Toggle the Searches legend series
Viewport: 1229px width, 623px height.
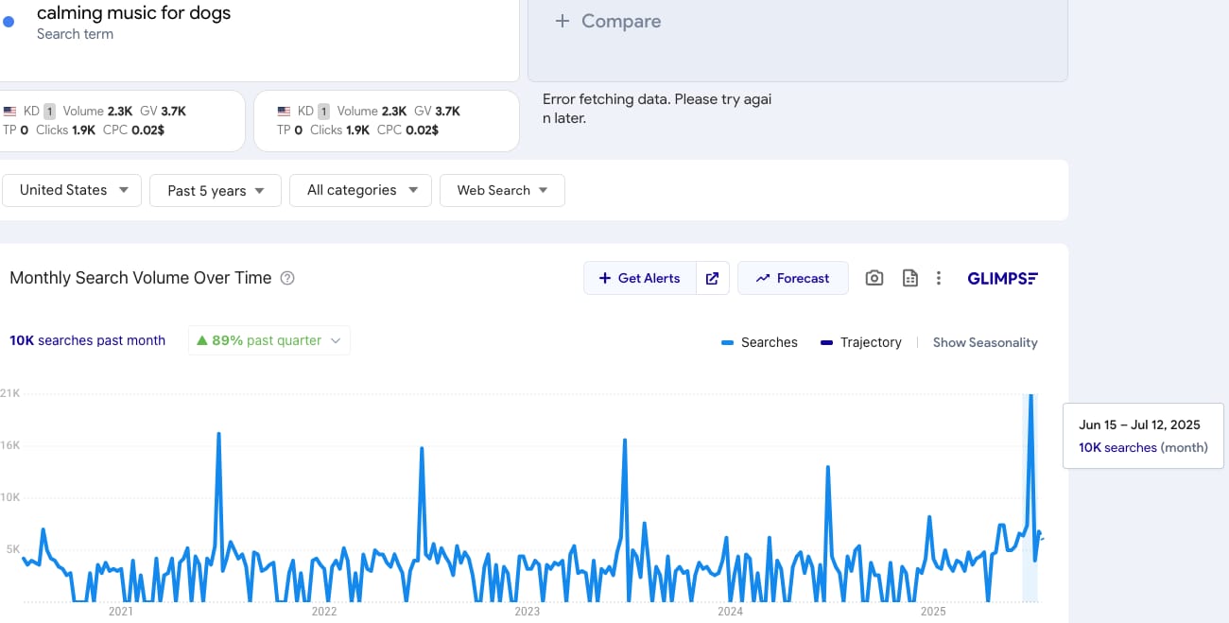(759, 342)
